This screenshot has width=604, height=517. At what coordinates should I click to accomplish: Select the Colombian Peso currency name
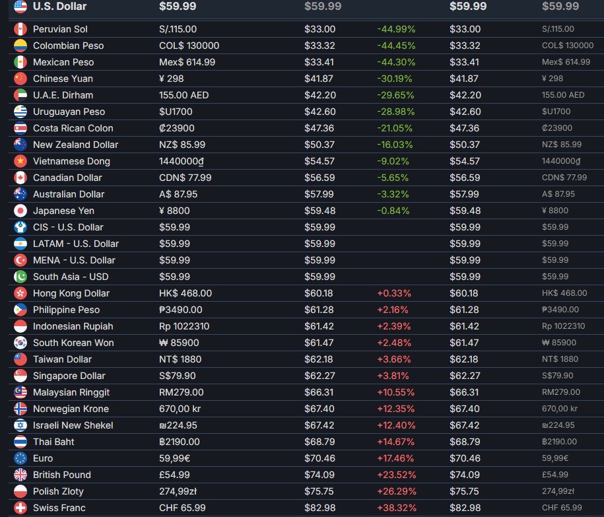[x=68, y=46]
